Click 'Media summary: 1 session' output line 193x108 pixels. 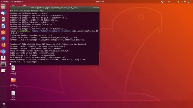[x=47, y=60]
